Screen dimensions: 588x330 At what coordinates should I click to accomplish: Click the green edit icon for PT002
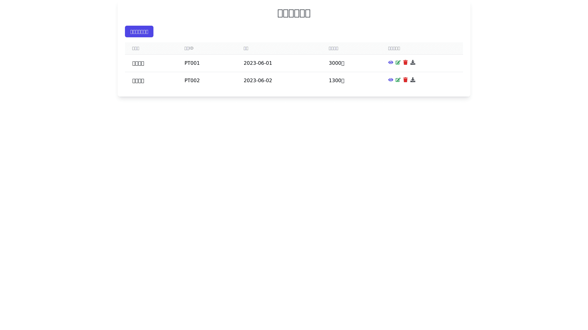point(398,80)
